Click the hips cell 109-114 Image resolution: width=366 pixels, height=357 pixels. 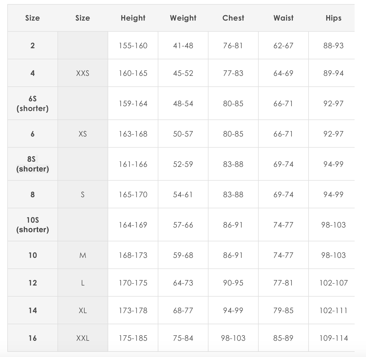pyautogui.click(x=333, y=338)
